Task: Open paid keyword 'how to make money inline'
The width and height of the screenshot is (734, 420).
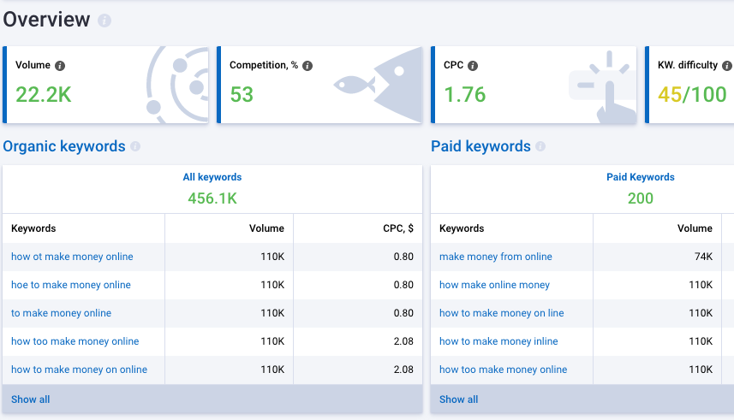Action: click(x=498, y=341)
